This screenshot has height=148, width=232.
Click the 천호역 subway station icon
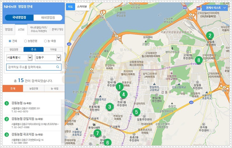[x=90, y=118]
